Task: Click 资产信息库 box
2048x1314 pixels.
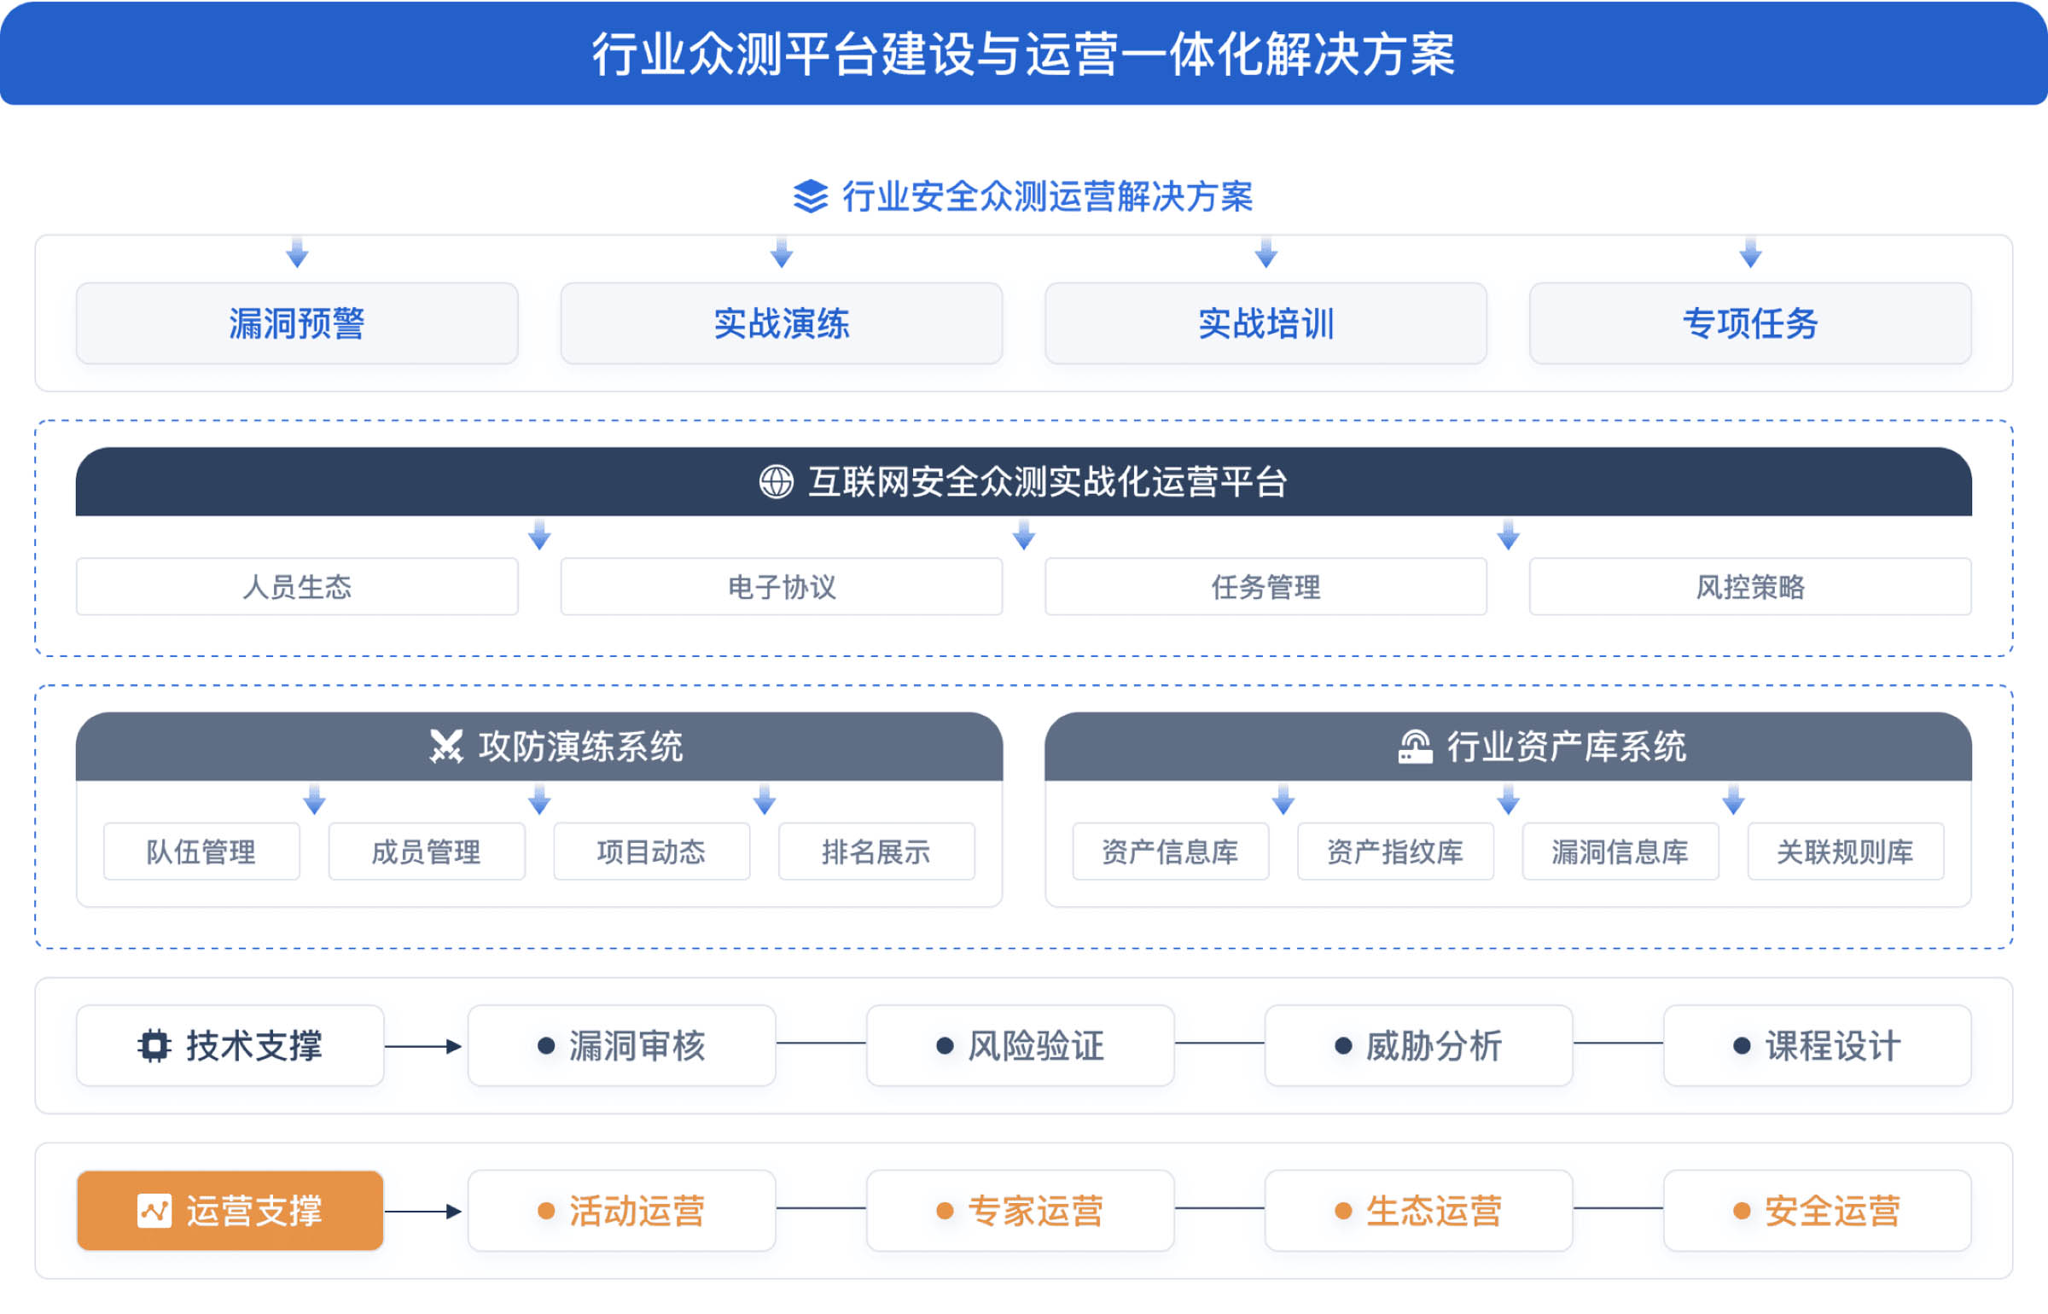Action: (1171, 852)
